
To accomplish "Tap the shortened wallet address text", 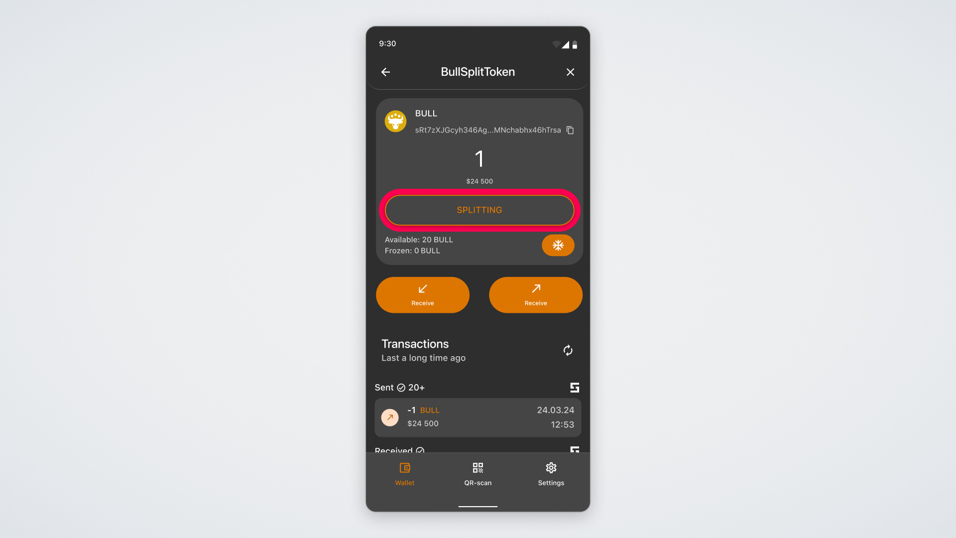I will [488, 130].
